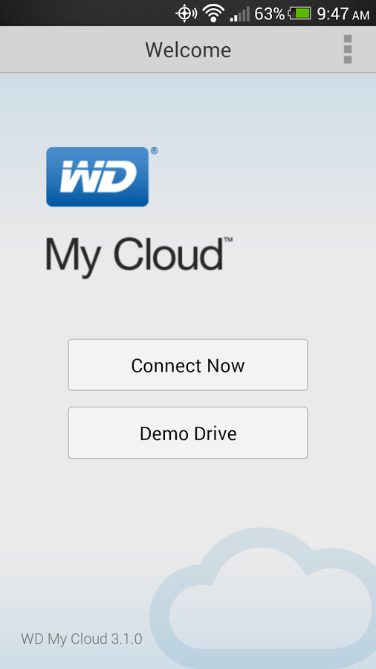Tap the battery icon in status bar
Image resolution: width=376 pixels, height=669 pixels.
[x=300, y=13]
